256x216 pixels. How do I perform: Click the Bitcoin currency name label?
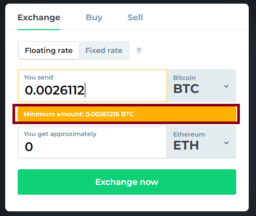tap(184, 78)
